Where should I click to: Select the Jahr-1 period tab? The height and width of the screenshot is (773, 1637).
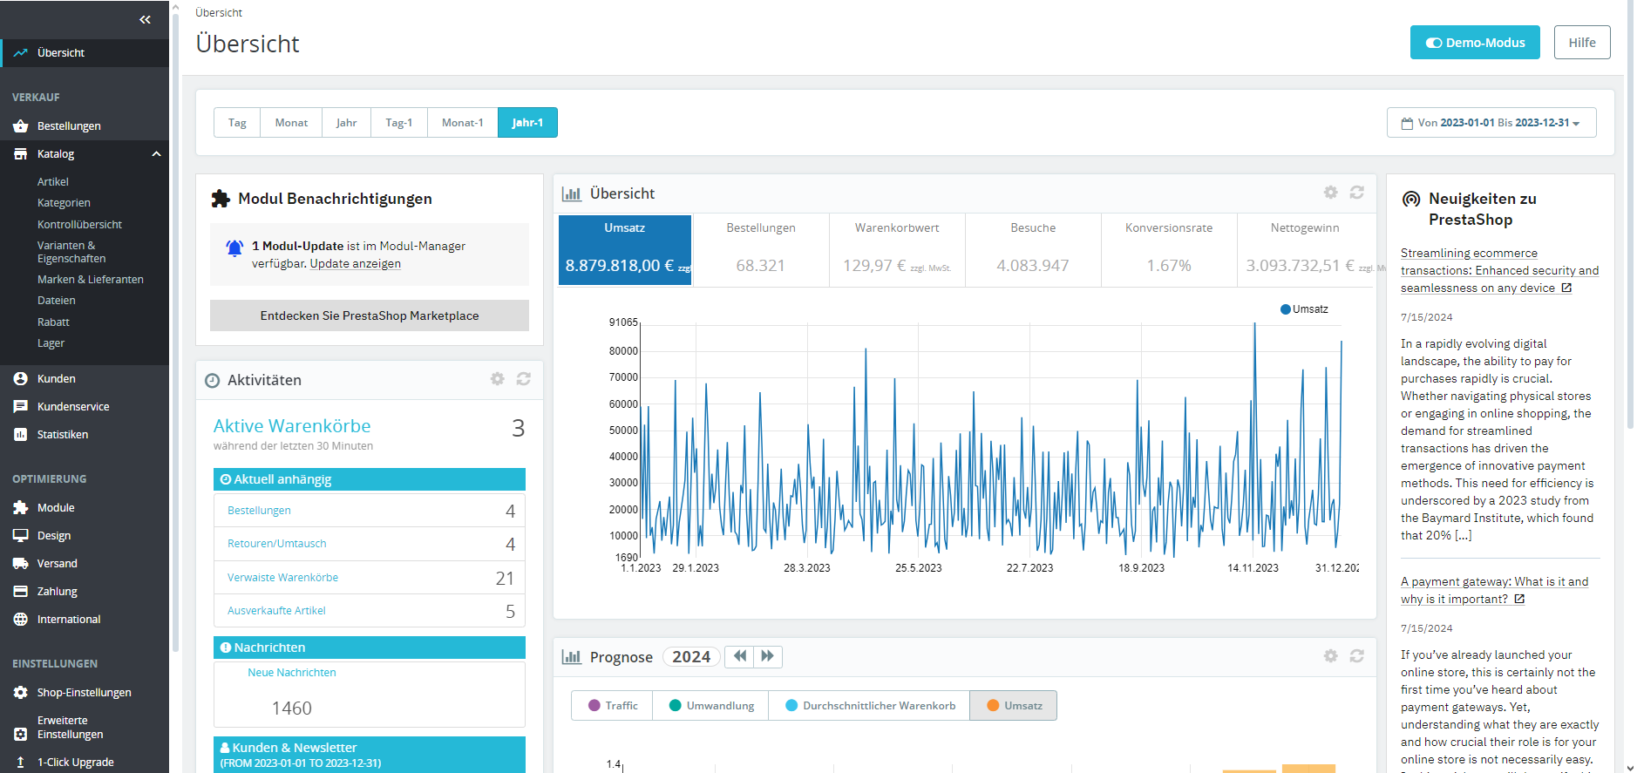[527, 123]
